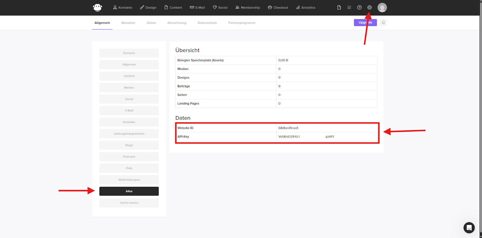Switch to the Partnerprogramm tab

[242, 23]
